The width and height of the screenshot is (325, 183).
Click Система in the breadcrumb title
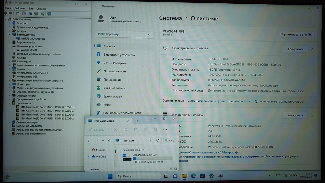tap(170, 18)
